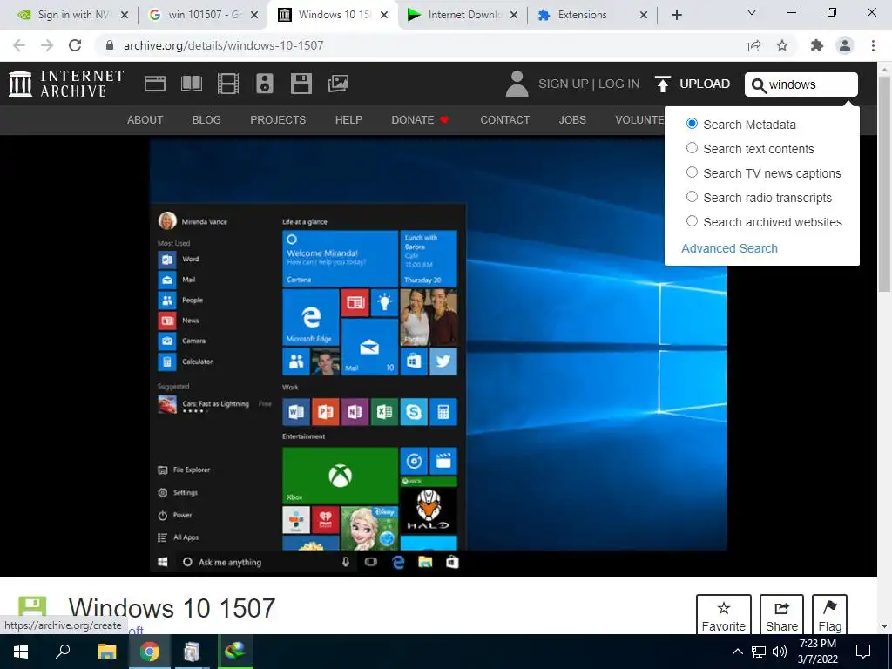This screenshot has height=669, width=892.
Task: Open File Explorer from the taskbar
Action: [x=106, y=652]
